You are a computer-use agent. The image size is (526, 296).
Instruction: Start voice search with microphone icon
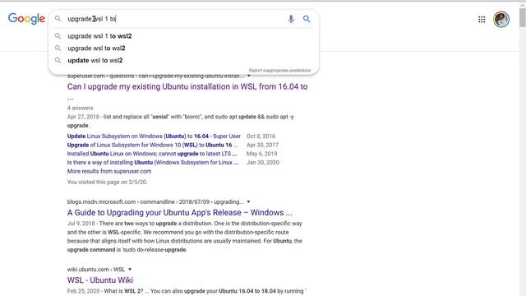291,19
